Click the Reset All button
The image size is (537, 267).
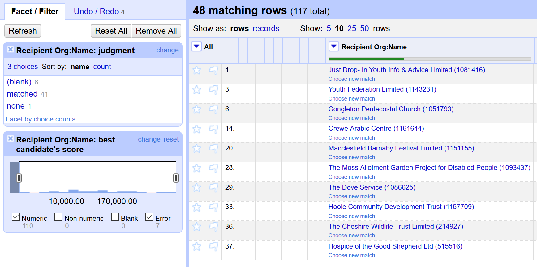(x=111, y=31)
